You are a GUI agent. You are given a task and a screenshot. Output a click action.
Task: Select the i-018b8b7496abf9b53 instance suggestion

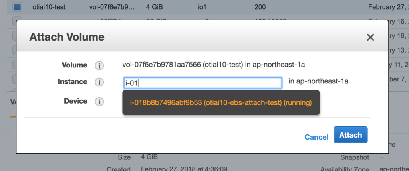click(x=221, y=103)
